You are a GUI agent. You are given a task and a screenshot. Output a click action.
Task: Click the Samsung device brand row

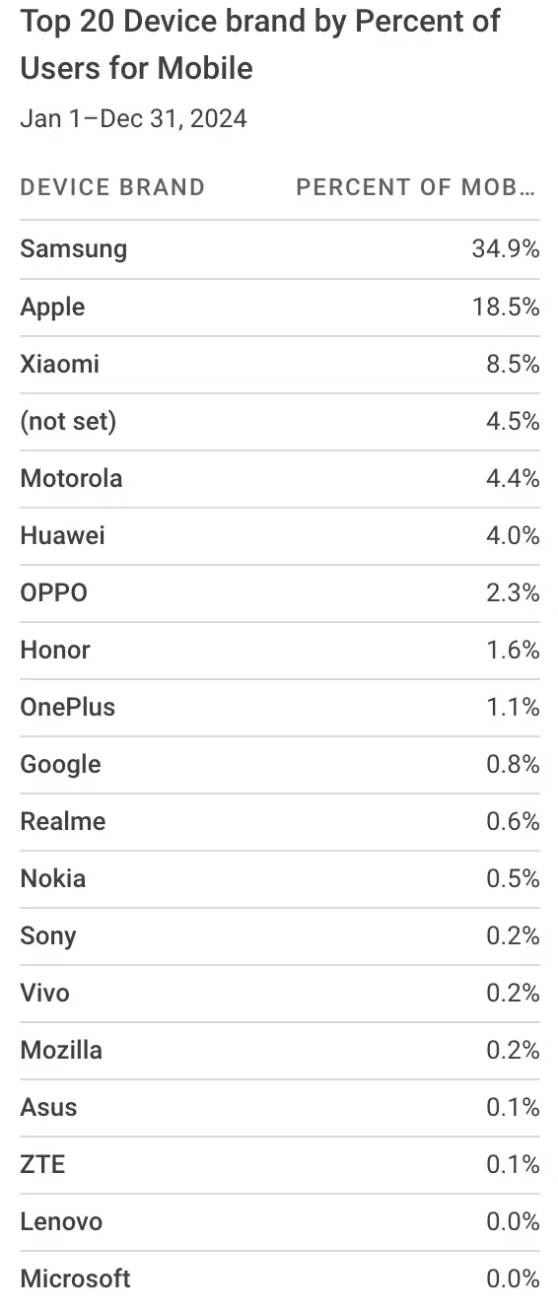point(279,248)
